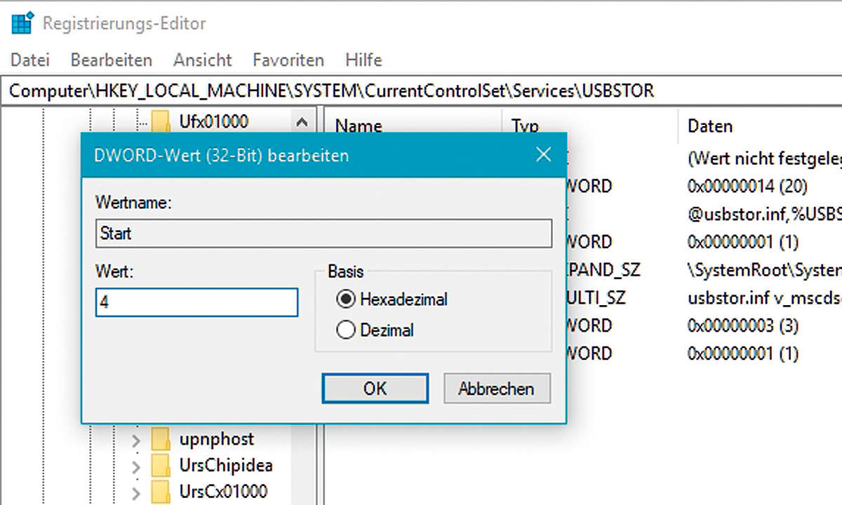The height and width of the screenshot is (505, 842).
Task: Select the Hexadezimal radio button
Action: (x=345, y=299)
